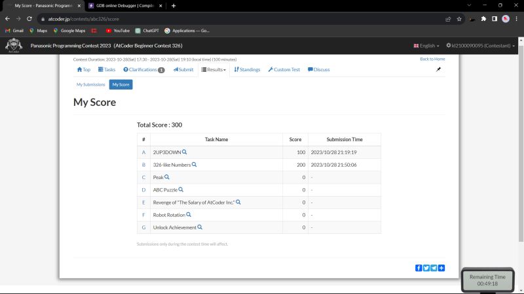The image size is (524, 294).
Task: Follow the Back to Home link
Action: point(432,59)
